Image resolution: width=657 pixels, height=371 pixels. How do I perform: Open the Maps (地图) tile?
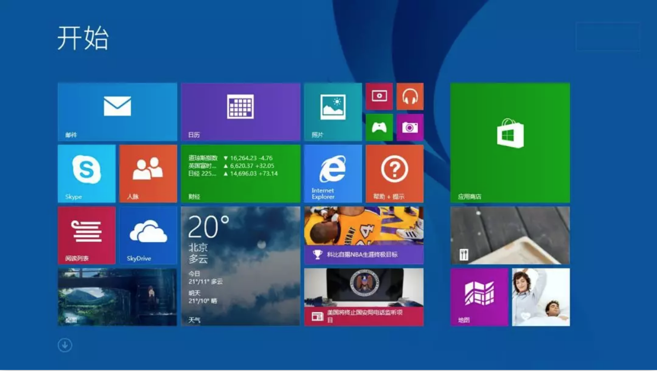479,297
